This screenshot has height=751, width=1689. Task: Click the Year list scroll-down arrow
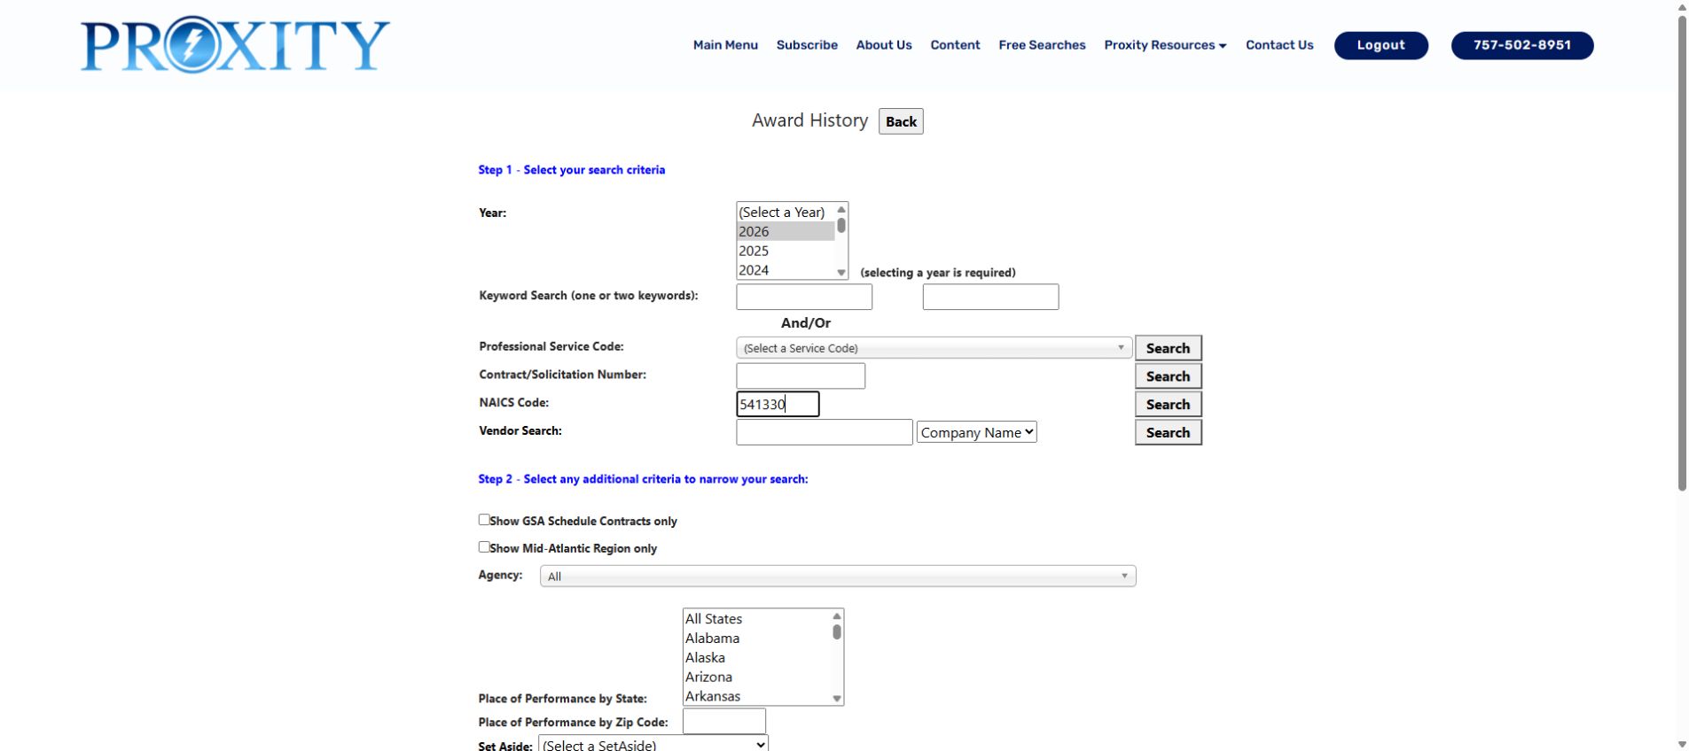[841, 273]
